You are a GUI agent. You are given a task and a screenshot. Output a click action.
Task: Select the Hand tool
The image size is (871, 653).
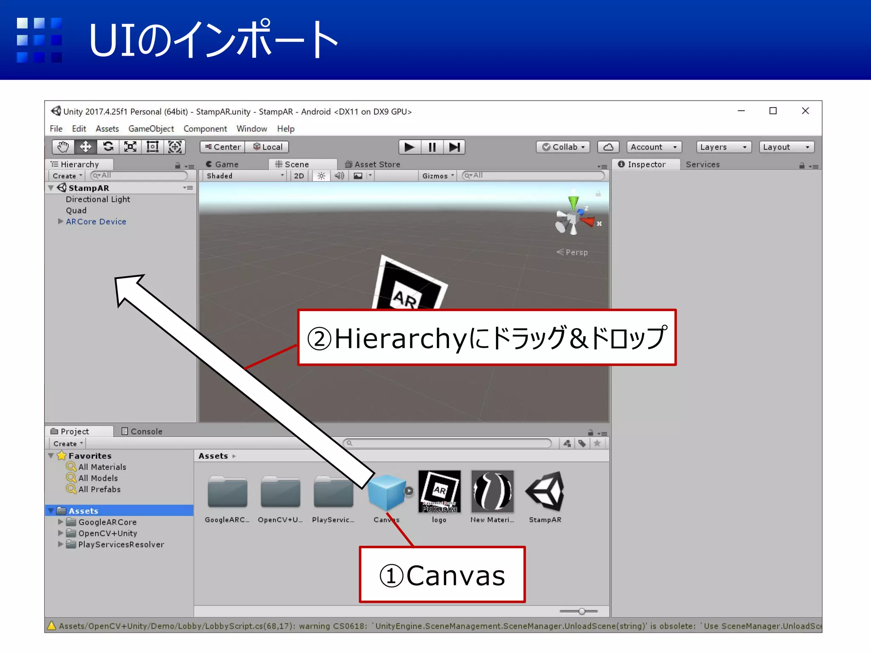click(63, 147)
